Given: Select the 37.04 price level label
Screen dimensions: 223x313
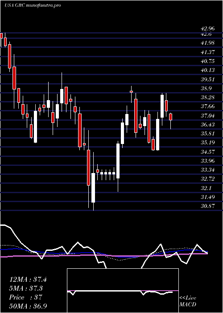Looking at the screenshot, I should pyautogui.click(x=208, y=115).
